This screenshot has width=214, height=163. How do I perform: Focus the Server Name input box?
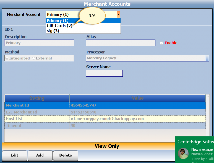pos(104,73)
